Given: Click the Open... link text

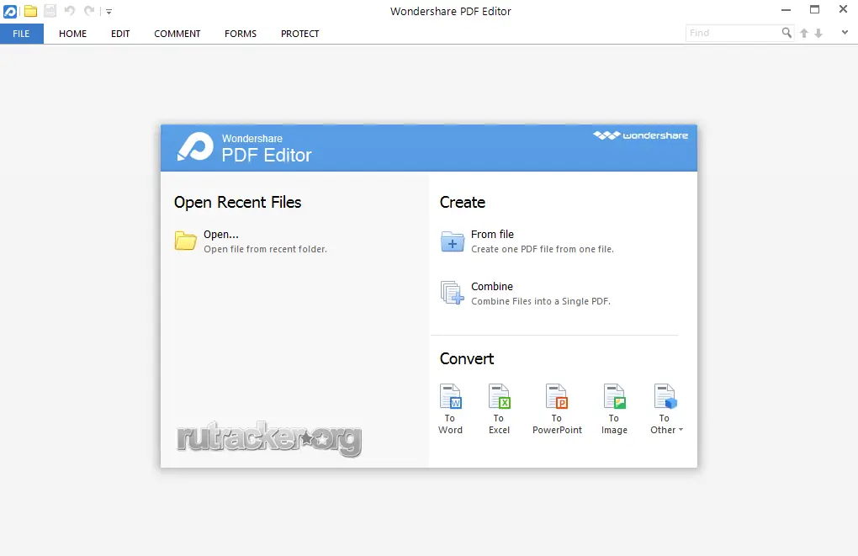Looking at the screenshot, I should pos(221,234).
